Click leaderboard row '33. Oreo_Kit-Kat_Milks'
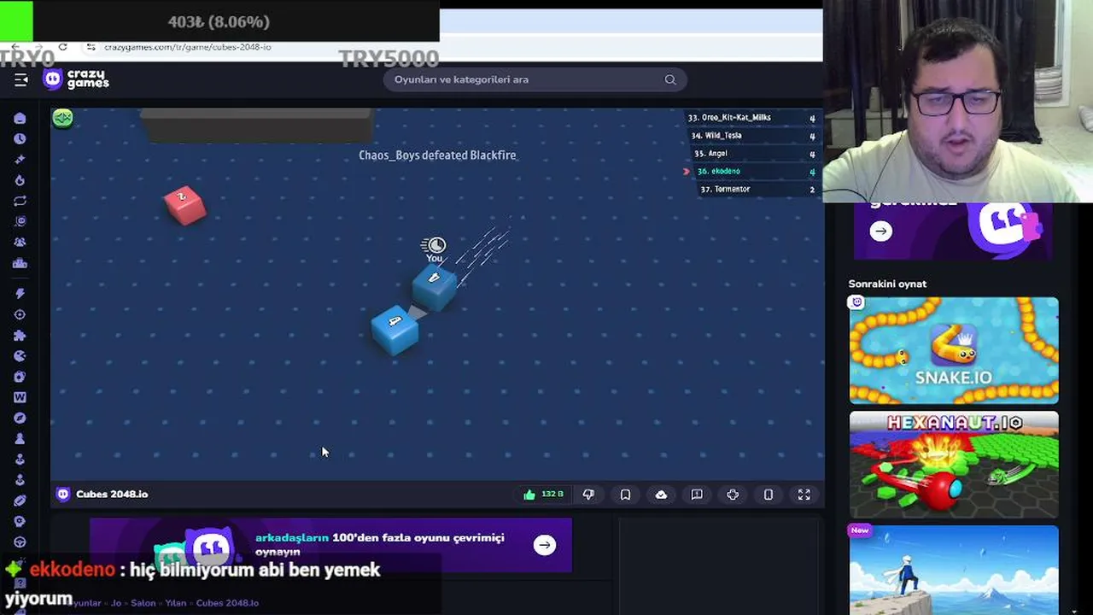This screenshot has width=1093, height=615. (752, 118)
